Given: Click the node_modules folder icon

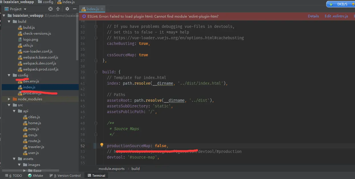Looking at the screenshot, I should (15, 99).
